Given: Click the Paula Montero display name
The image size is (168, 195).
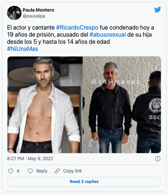Looking at the screenshot, I should [38, 10].
